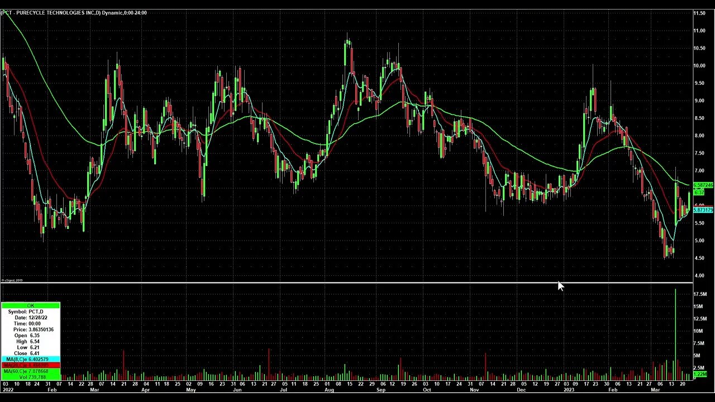Click the 'Close 6.41' value row
Screen dimensions: 715x402
click(x=31, y=353)
